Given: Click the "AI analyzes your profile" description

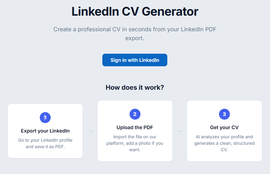Looking at the screenshot, I should click(x=224, y=143).
